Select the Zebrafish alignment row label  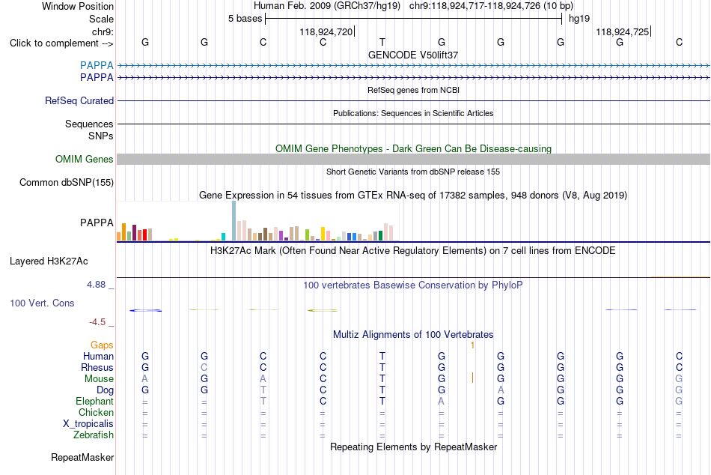click(x=93, y=435)
